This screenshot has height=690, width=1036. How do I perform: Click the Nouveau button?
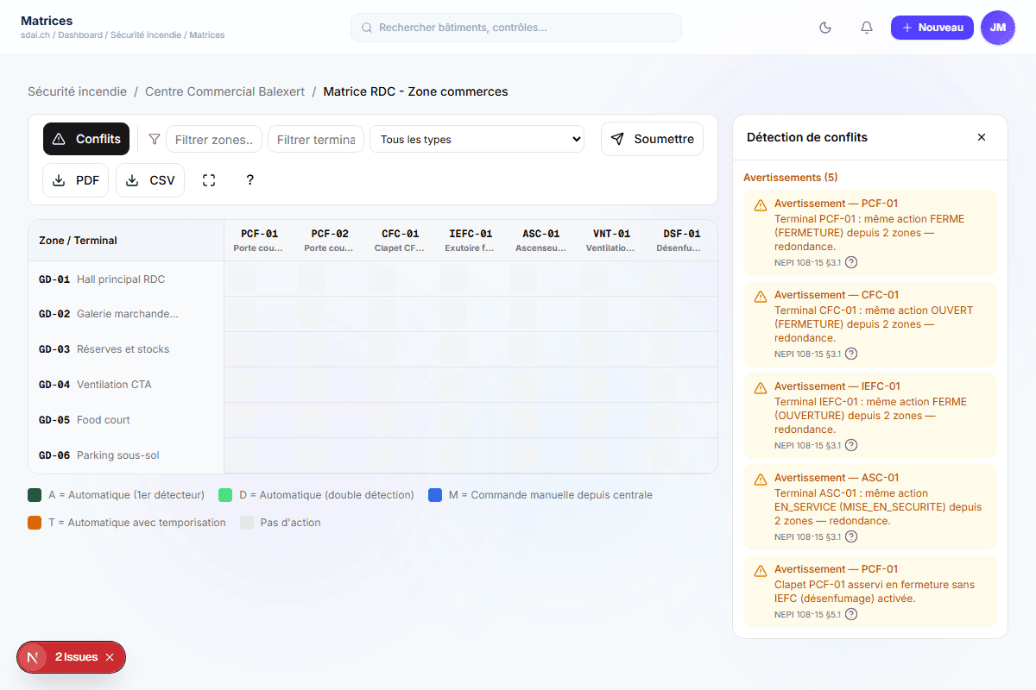[932, 28]
